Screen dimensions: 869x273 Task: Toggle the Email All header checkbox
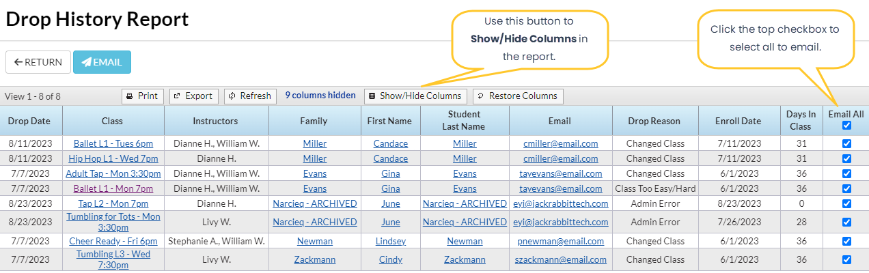[x=847, y=126]
